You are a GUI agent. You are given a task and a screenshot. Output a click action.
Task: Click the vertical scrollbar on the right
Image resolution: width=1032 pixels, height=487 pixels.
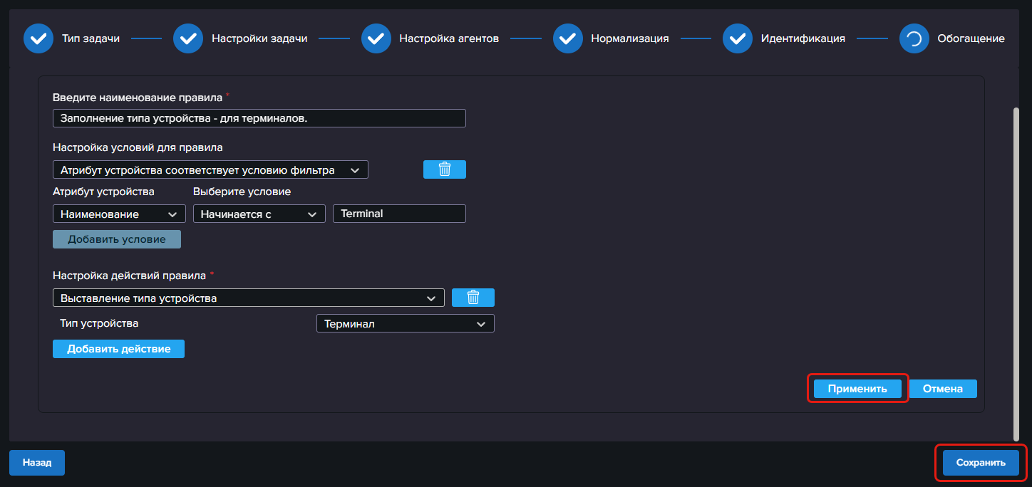[1016, 274]
